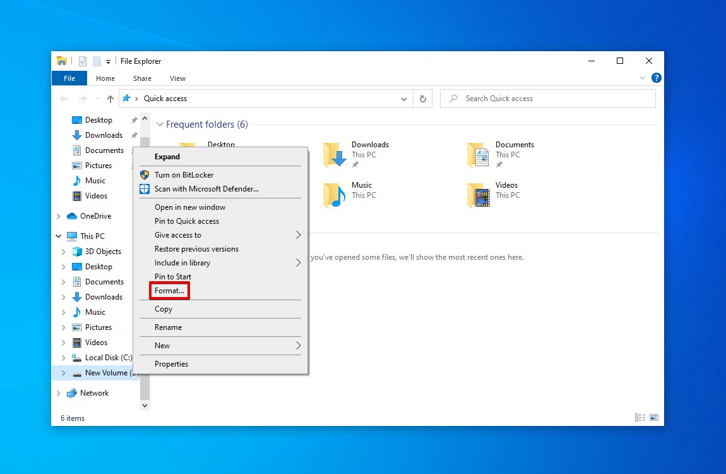Open the Give access to submenu
This screenshot has width=726, height=474.
click(x=220, y=235)
